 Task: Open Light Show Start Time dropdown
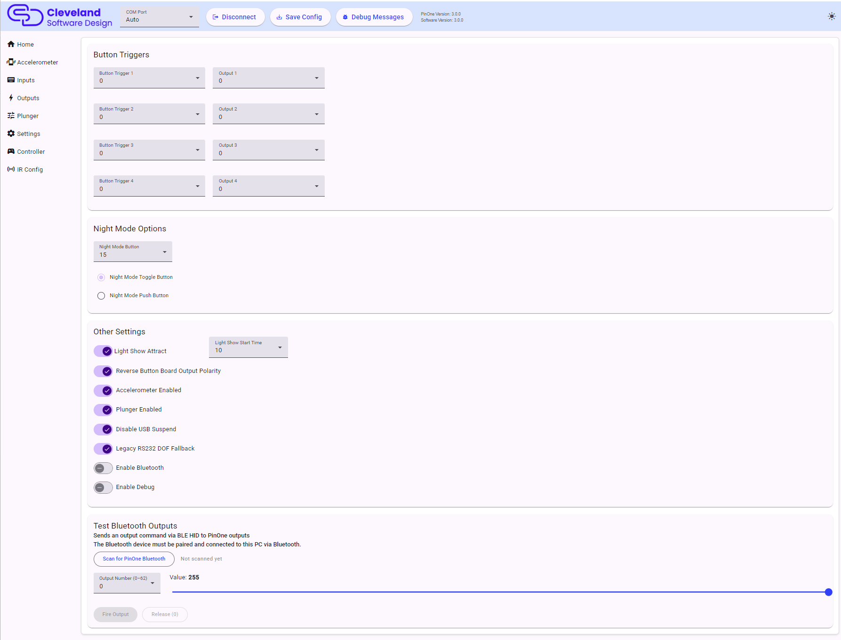[x=248, y=347]
